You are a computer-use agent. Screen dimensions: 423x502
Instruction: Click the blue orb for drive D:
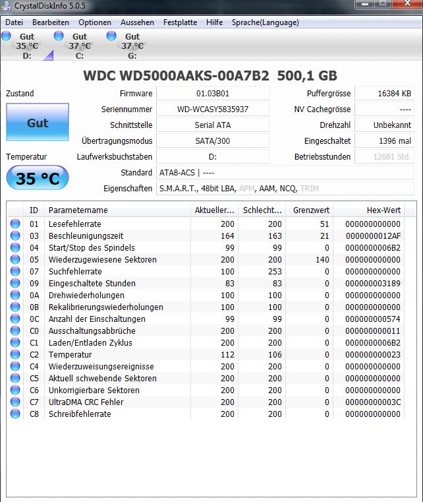click(6, 36)
